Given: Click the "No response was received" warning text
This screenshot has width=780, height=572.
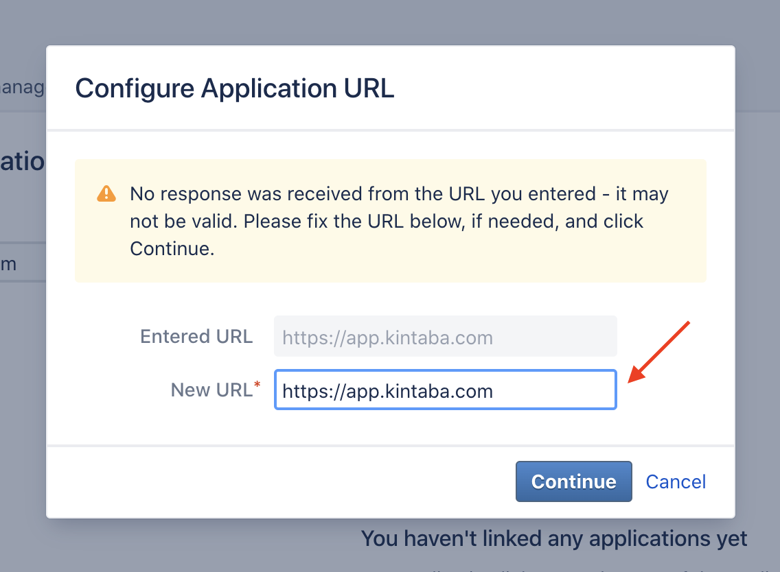Looking at the screenshot, I should point(399,221).
